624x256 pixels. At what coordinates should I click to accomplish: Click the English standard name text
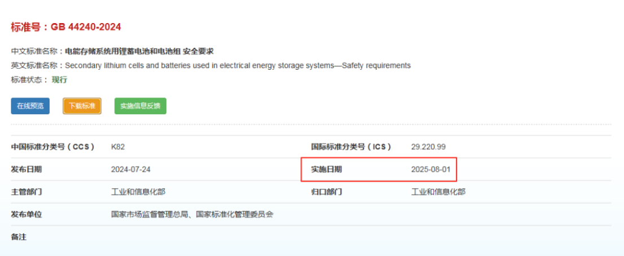click(238, 65)
